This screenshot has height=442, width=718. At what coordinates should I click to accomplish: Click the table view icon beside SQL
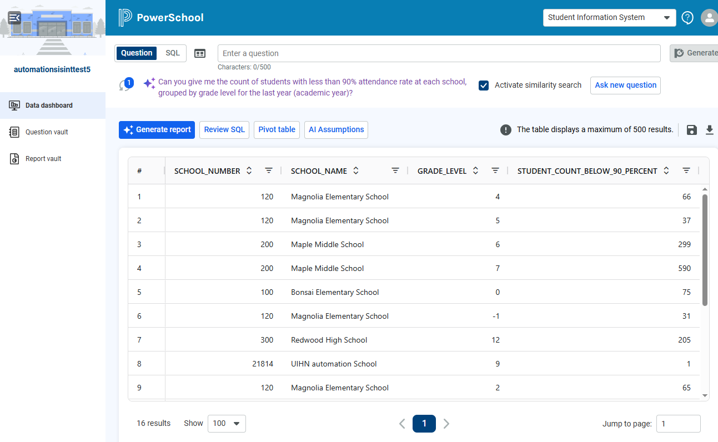[x=200, y=53]
